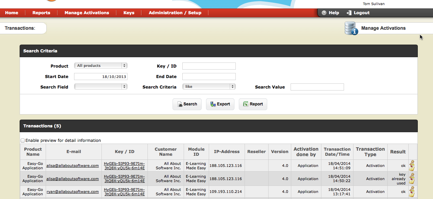Click the Manage Activations database icon
Viewport: 433px width, 199px height.
pos(351,28)
